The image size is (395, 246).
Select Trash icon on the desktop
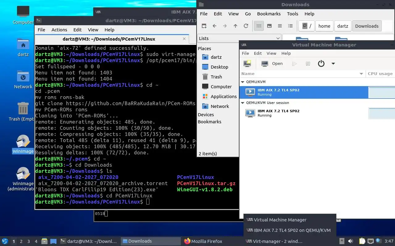click(x=23, y=111)
